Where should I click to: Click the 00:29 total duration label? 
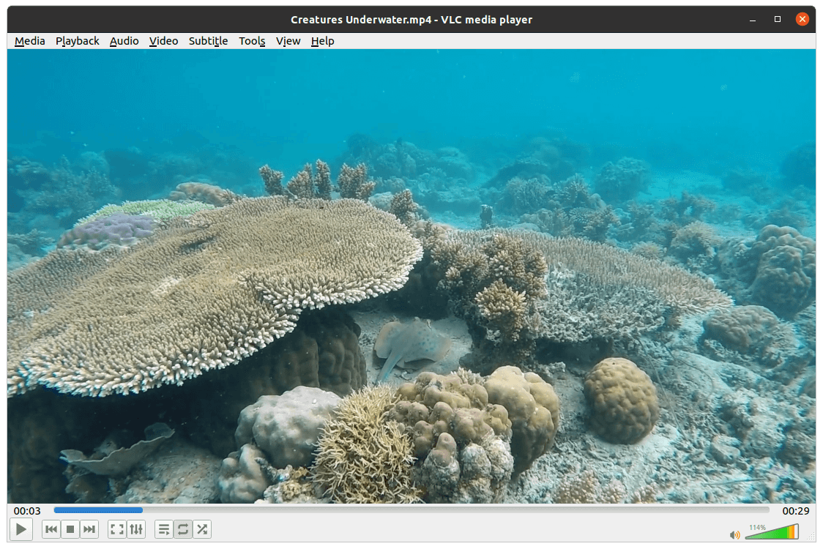[795, 511]
